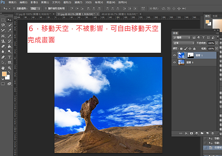Enable the 顯示變形控制項 checkbox
Screen dimensions: 222x156
tap(46, 9)
